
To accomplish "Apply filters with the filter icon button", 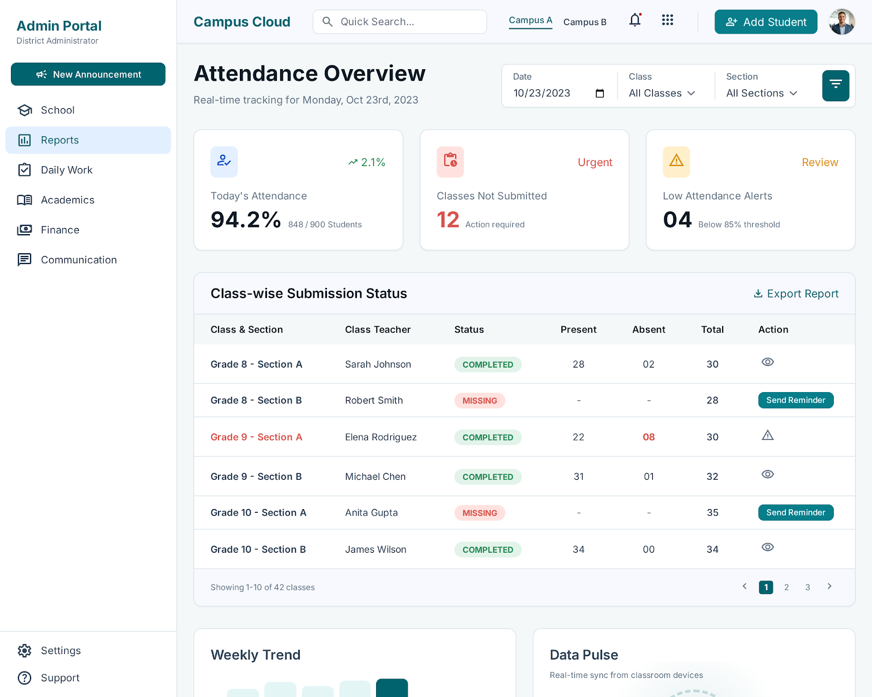I will [835, 85].
